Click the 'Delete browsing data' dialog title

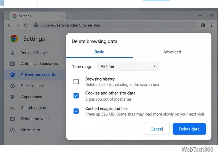click(95, 41)
